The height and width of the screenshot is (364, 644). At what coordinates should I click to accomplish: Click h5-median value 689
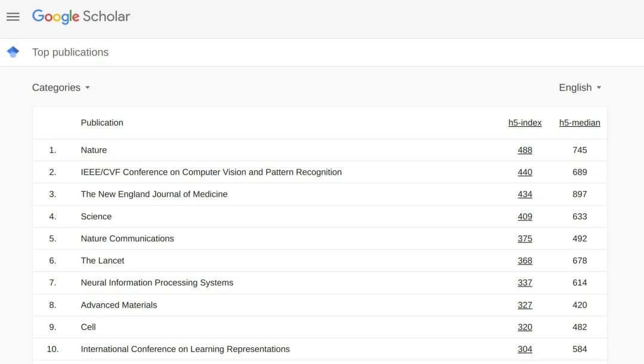pyautogui.click(x=580, y=172)
